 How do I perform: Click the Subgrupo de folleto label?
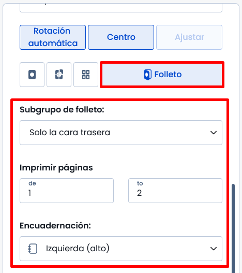point(62,110)
